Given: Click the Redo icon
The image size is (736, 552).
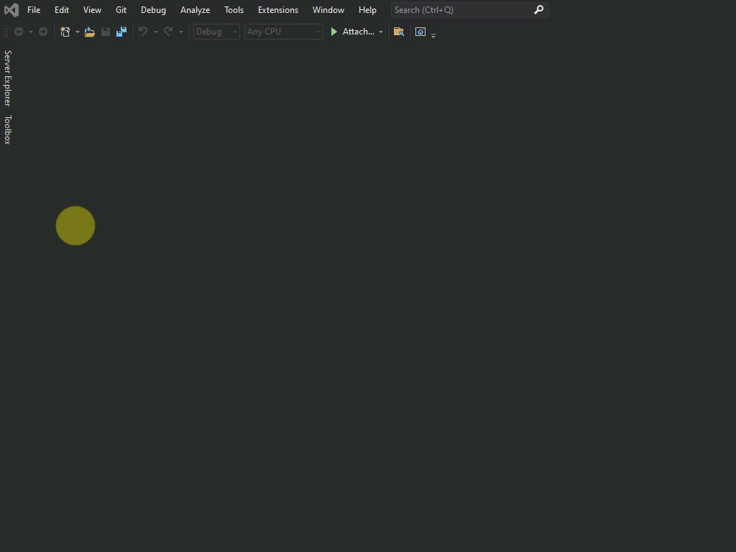Looking at the screenshot, I should tap(167, 32).
